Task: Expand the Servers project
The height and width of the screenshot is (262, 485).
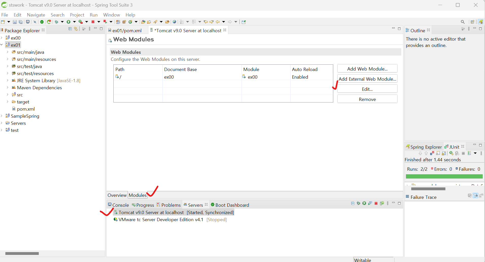Action: [2, 123]
